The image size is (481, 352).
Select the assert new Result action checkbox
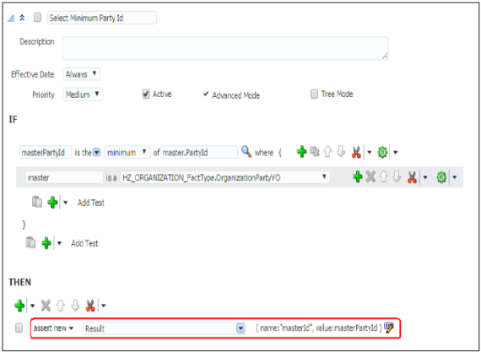(19, 328)
